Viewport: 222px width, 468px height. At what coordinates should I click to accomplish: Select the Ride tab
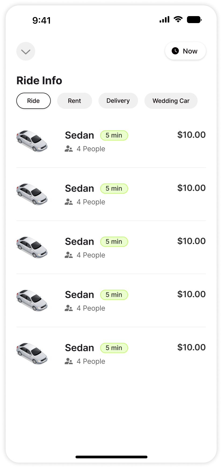34,101
